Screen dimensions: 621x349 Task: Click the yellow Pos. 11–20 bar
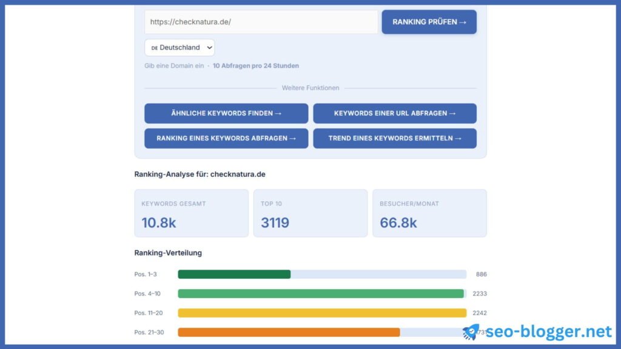coord(322,313)
